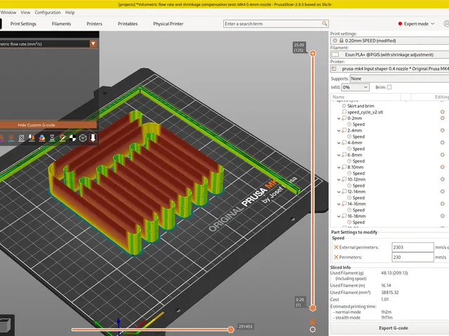This screenshot has height=336, width=449.
Task: Click the Export G-code button
Action: click(x=393, y=328)
